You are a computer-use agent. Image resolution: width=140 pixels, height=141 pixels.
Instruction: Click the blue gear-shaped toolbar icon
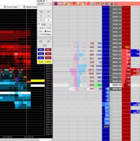tap(107, 4)
